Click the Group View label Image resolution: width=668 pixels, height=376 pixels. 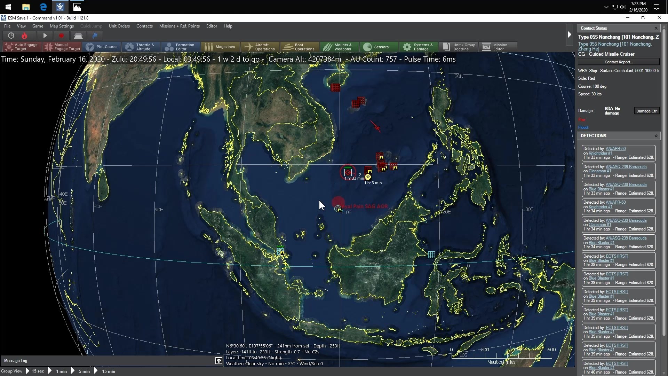click(12, 371)
